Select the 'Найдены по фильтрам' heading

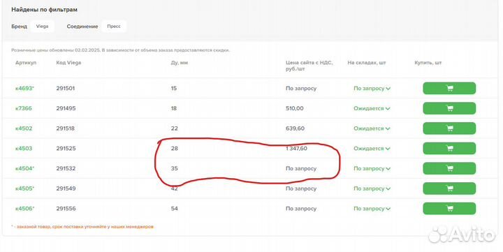(44, 10)
